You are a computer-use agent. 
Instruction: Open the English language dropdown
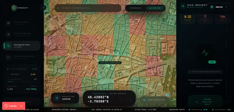click(219, 7)
